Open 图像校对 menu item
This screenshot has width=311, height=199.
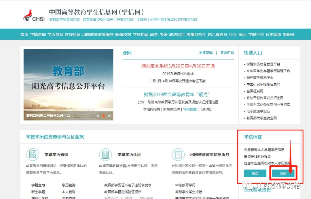(123, 35)
